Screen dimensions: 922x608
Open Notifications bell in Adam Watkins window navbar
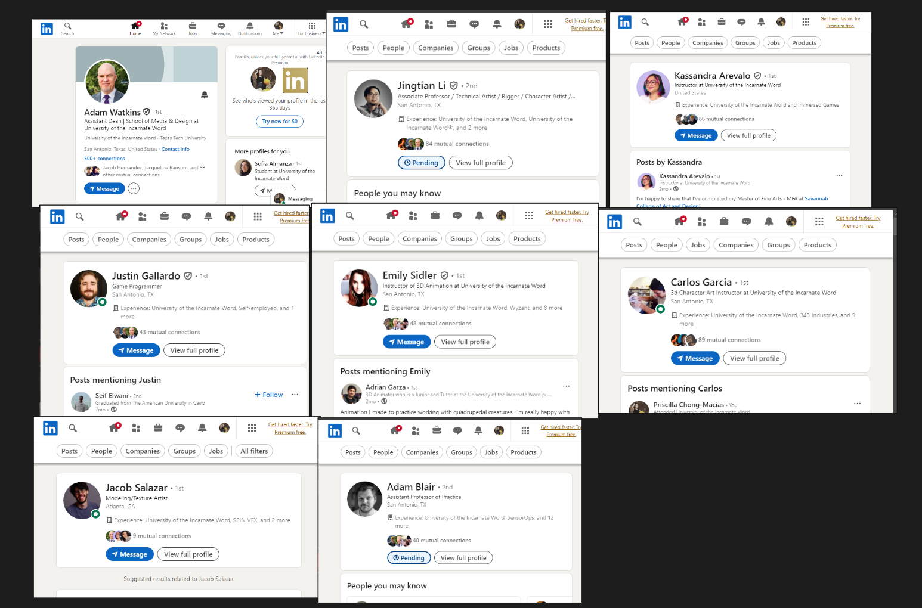pyautogui.click(x=250, y=29)
